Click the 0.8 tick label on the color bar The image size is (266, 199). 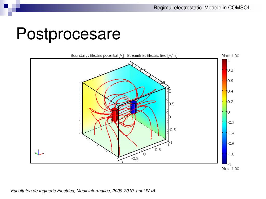click(230, 70)
